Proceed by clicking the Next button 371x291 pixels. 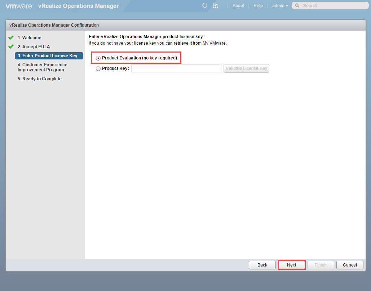292,265
